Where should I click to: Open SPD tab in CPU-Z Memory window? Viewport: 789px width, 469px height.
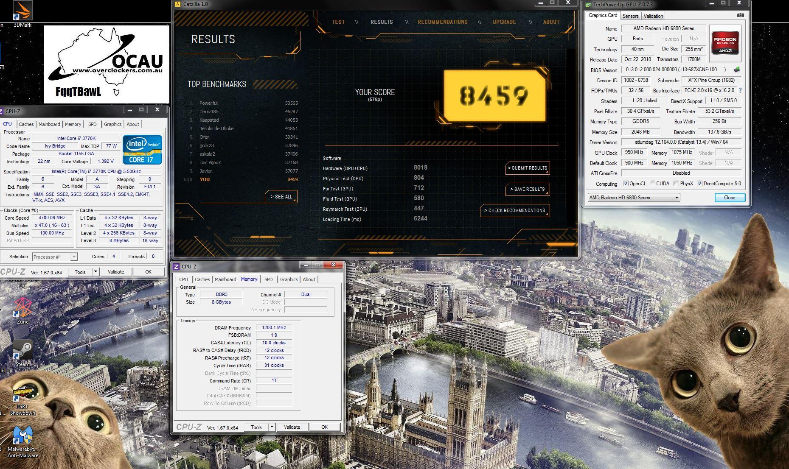pos(269,279)
